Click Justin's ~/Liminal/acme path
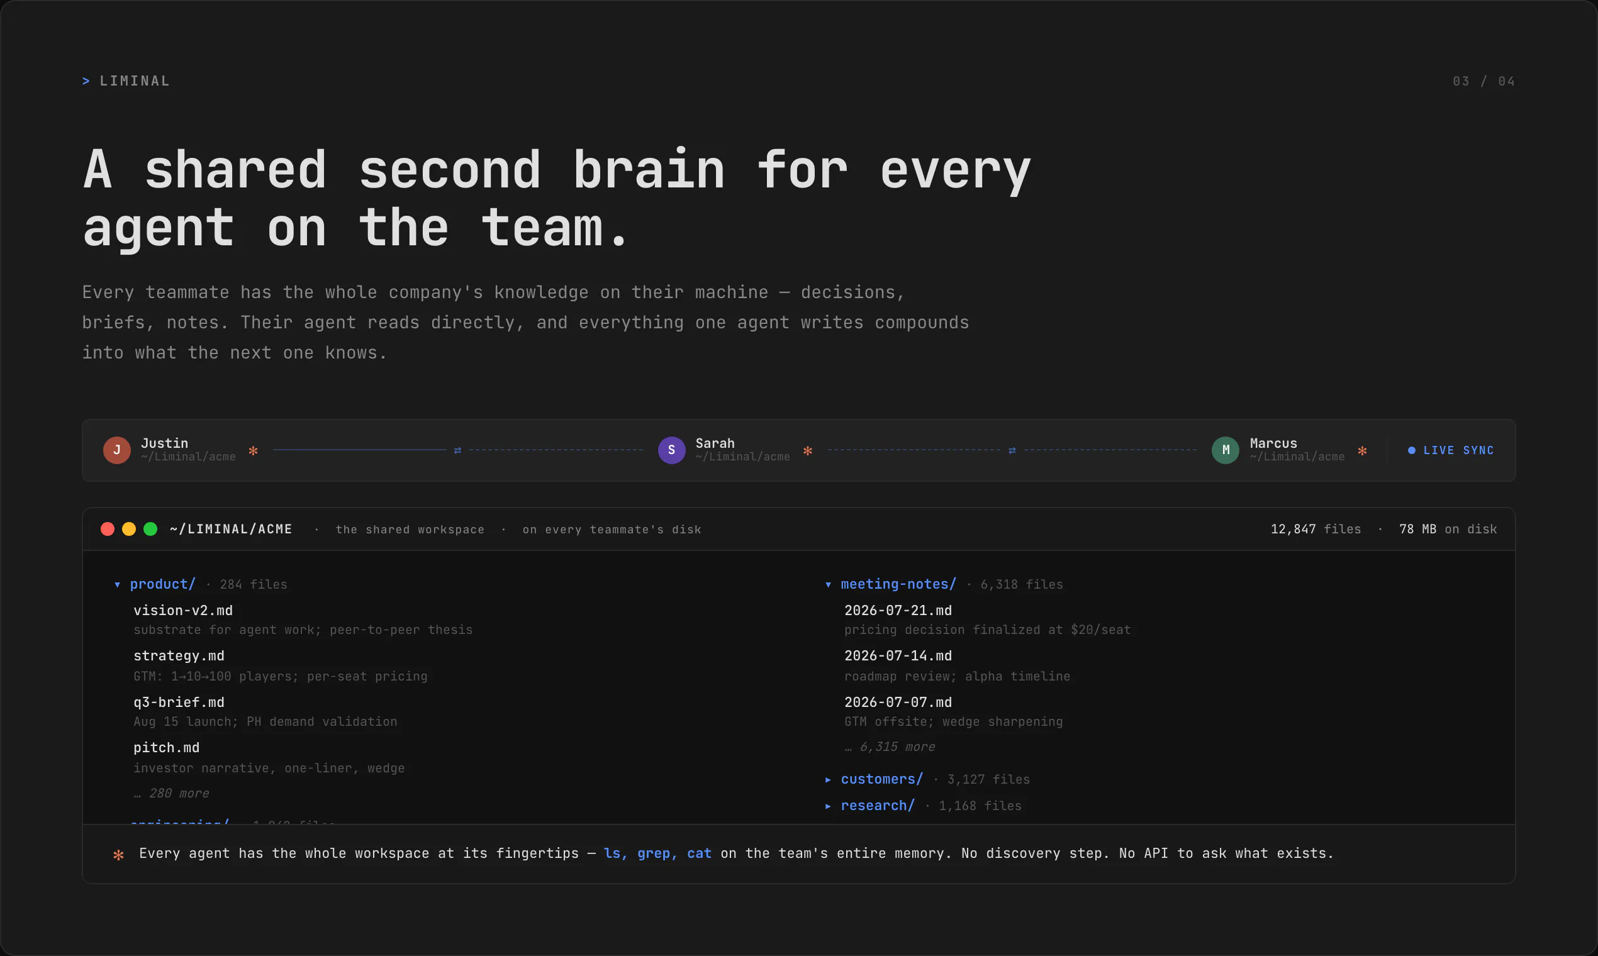 click(x=188, y=457)
